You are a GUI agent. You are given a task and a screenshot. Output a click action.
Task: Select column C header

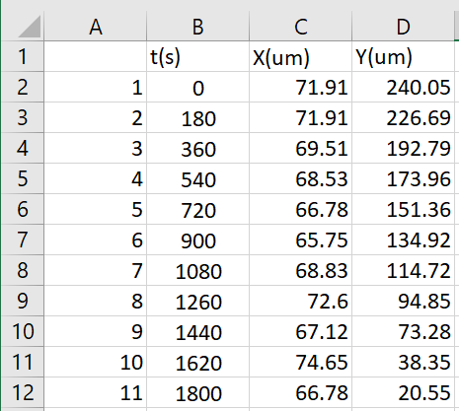301,27
